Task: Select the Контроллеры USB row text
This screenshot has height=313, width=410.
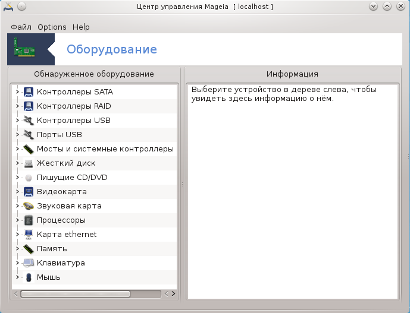Action: [x=73, y=121]
